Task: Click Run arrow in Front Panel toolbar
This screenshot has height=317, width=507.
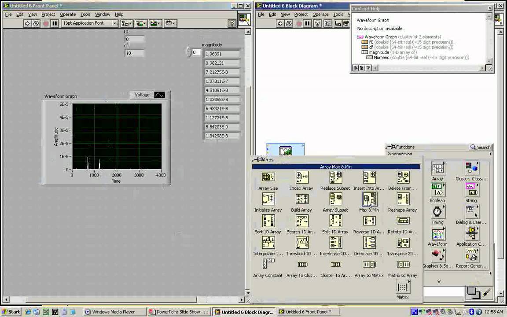Action: (x=27, y=23)
